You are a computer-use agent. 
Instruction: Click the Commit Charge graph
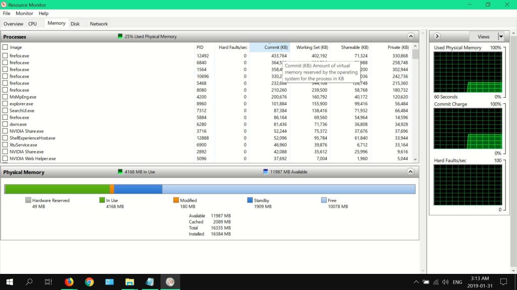tap(468, 128)
